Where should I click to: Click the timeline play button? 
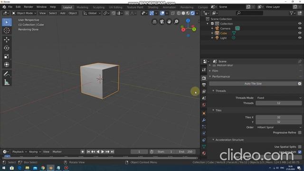click(103, 152)
